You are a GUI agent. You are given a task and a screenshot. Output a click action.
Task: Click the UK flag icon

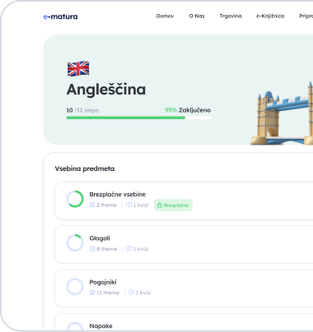78,68
